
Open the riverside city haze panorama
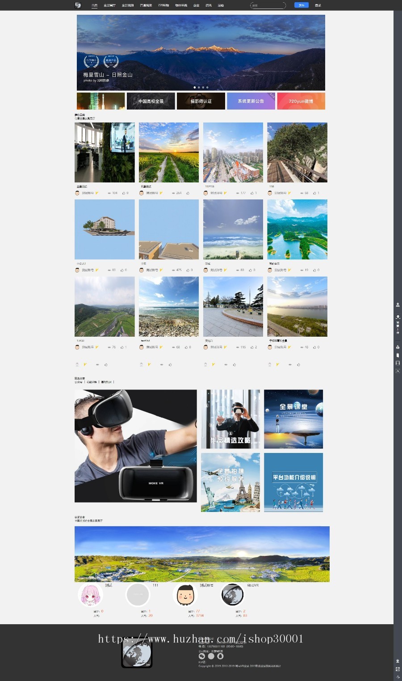click(297, 306)
